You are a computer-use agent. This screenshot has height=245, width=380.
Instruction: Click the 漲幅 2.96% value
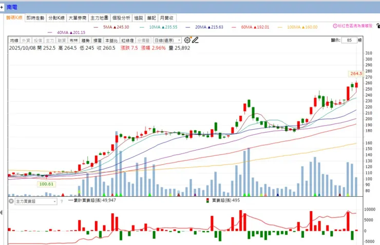(154, 48)
